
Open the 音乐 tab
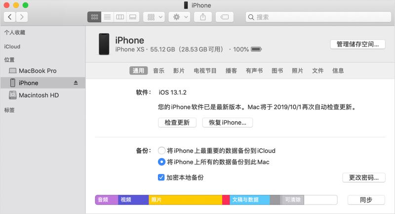point(158,71)
